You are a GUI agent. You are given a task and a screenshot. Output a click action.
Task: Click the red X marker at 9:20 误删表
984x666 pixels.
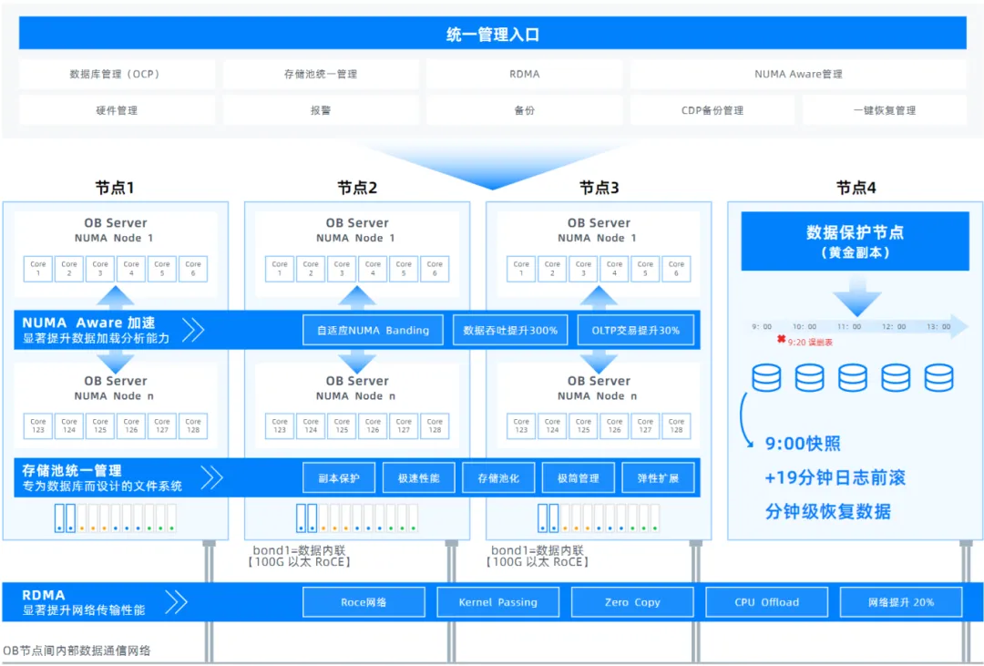click(x=781, y=340)
